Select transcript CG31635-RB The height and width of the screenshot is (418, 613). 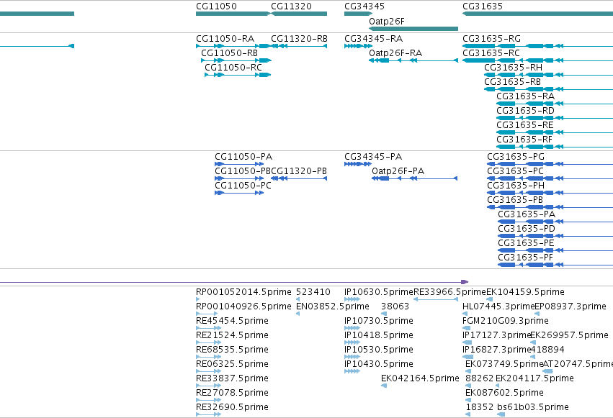click(x=513, y=82)
